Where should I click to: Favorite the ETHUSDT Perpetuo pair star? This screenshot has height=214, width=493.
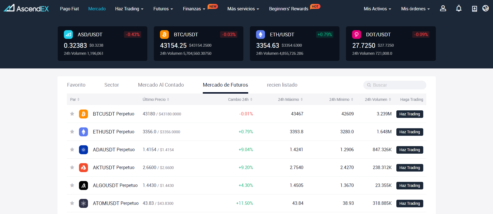pos(72,132)
